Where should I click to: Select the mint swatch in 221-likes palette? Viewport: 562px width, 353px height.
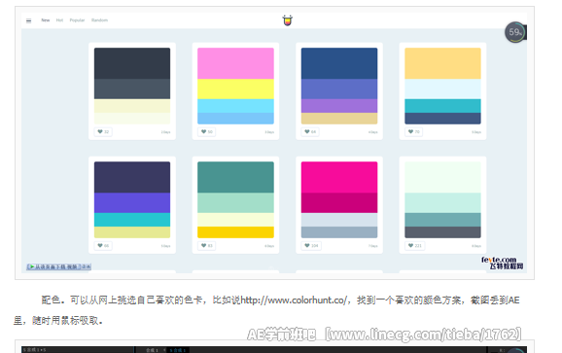tap(442, 203)
